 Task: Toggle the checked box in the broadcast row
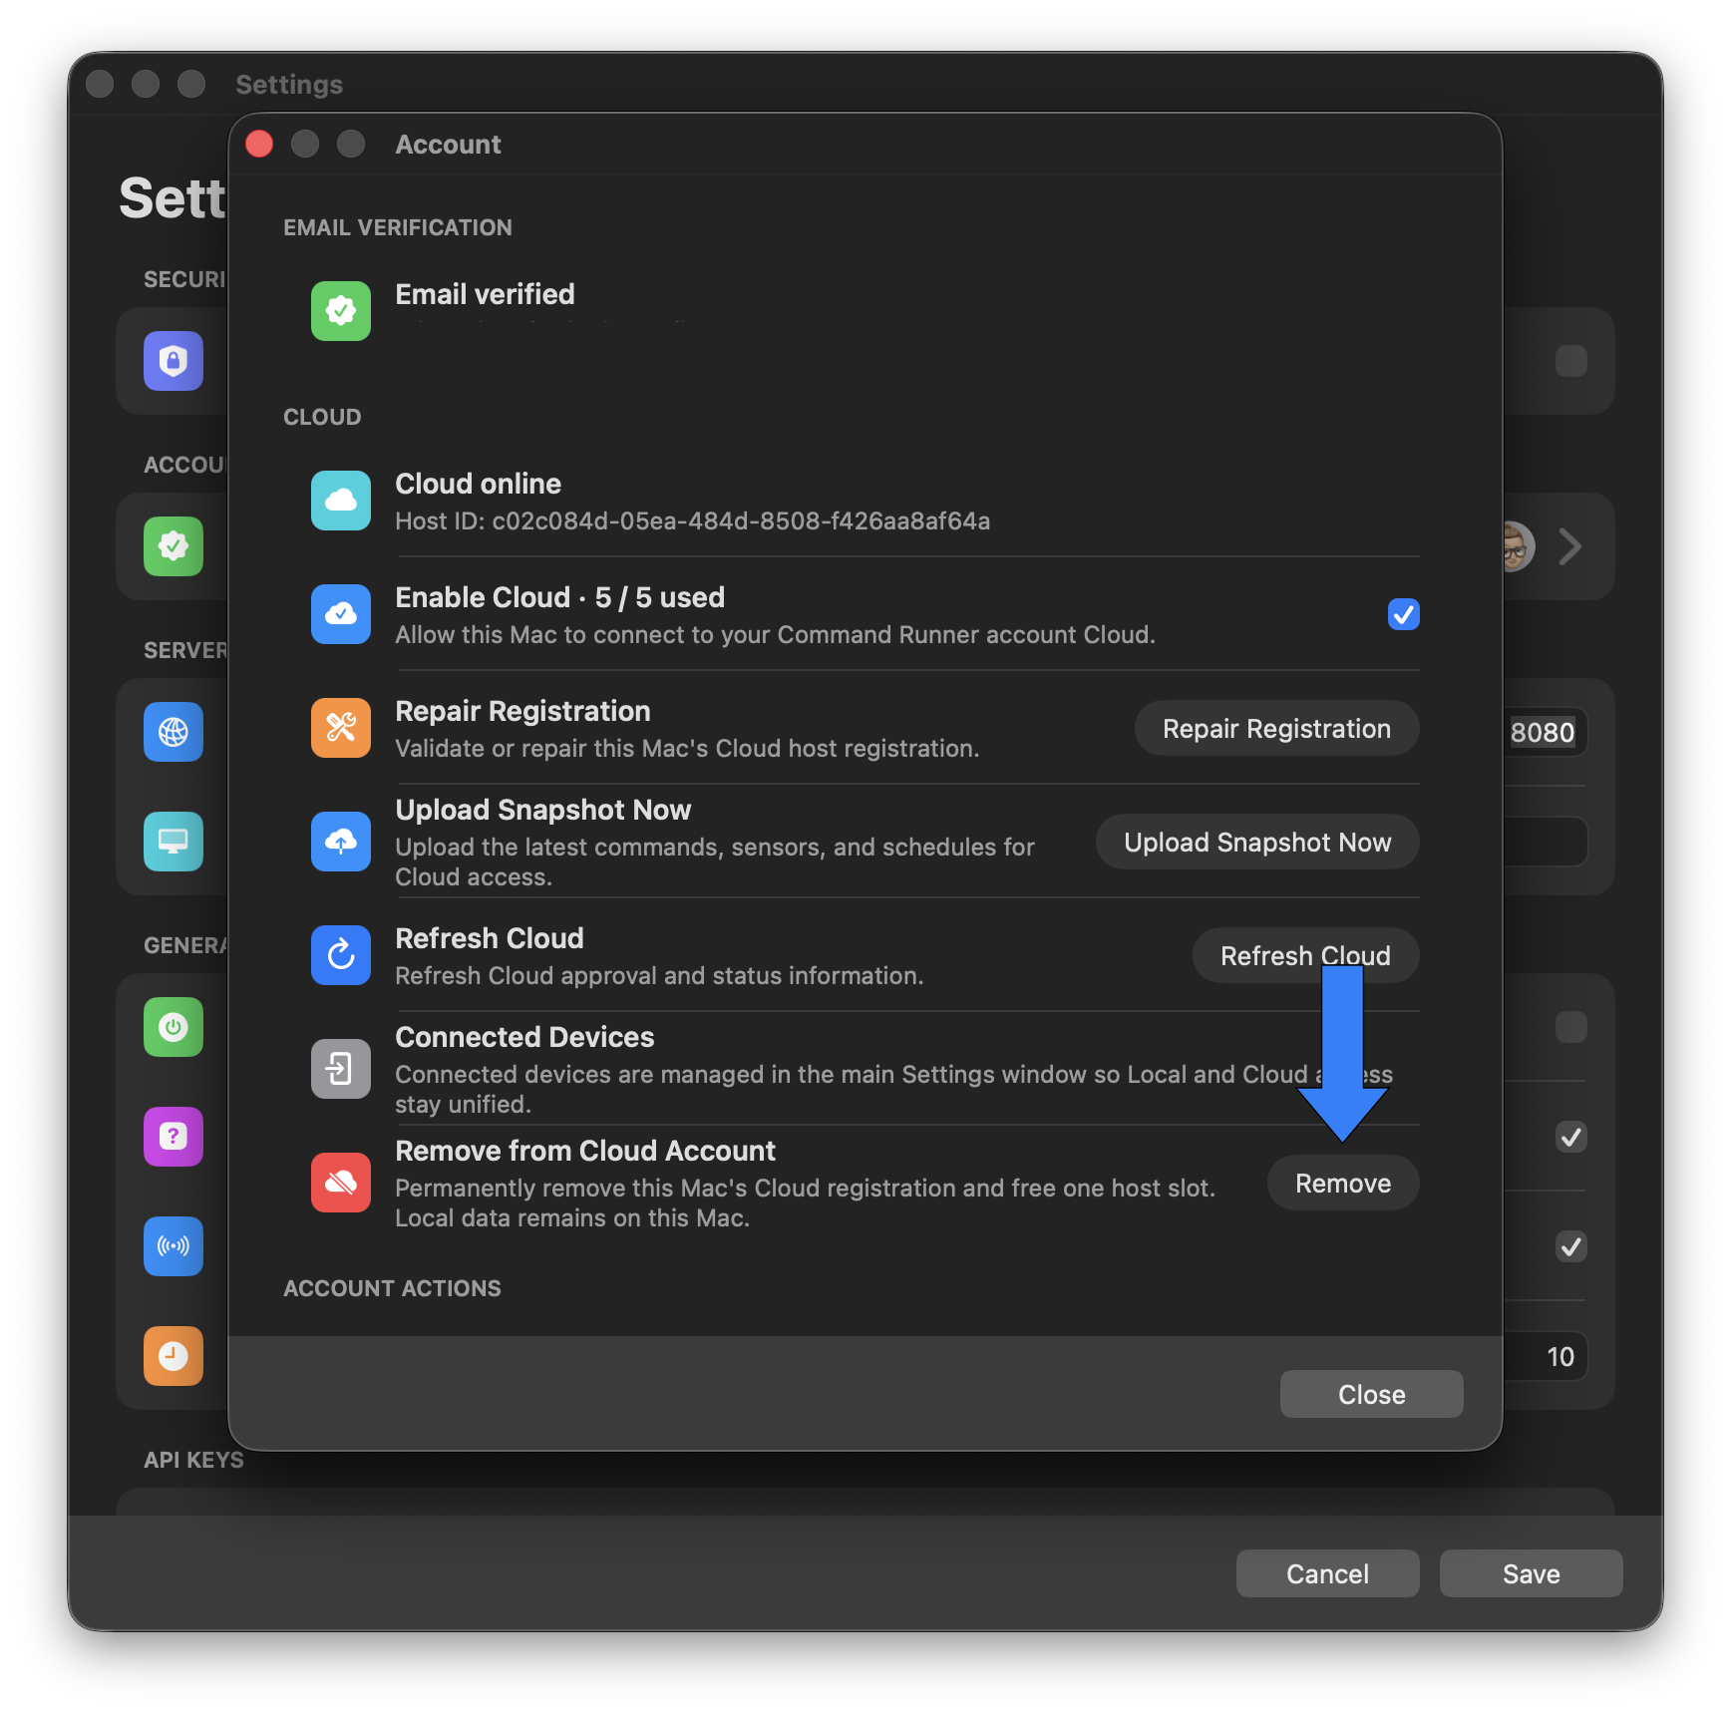[1571, 1246]
